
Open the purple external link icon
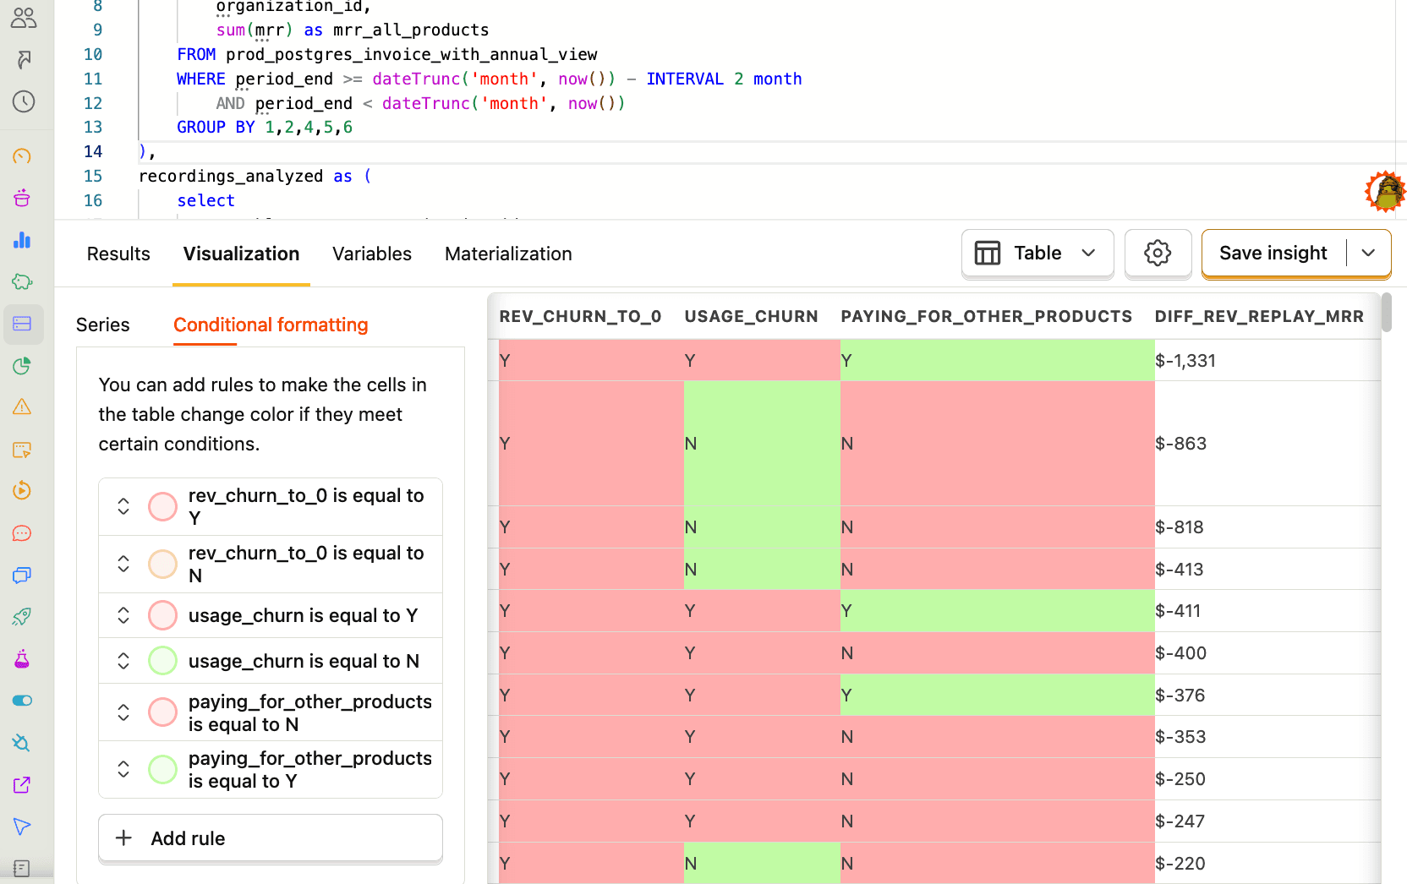point(23,785)
